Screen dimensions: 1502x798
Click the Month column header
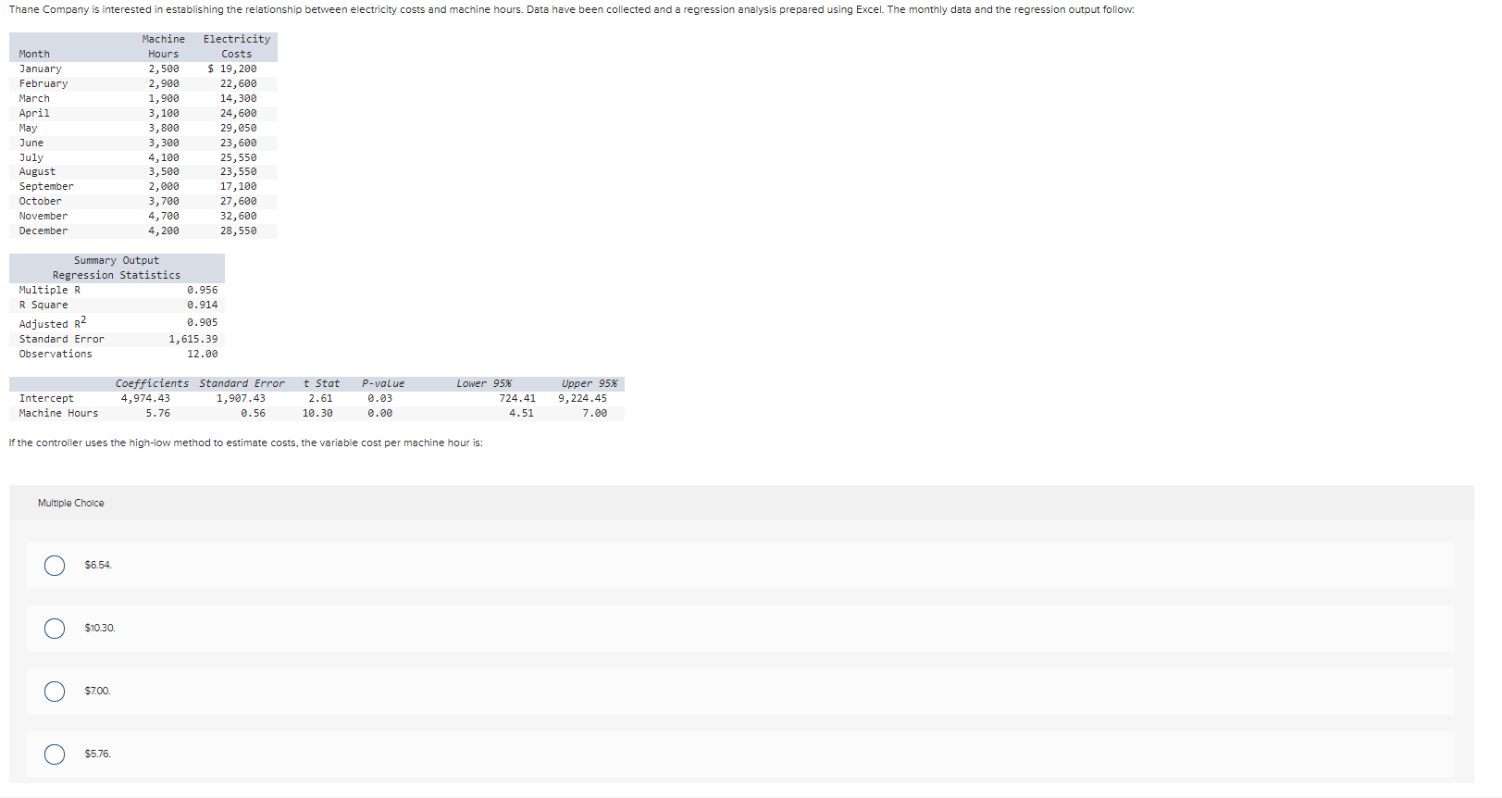point(34,55)
